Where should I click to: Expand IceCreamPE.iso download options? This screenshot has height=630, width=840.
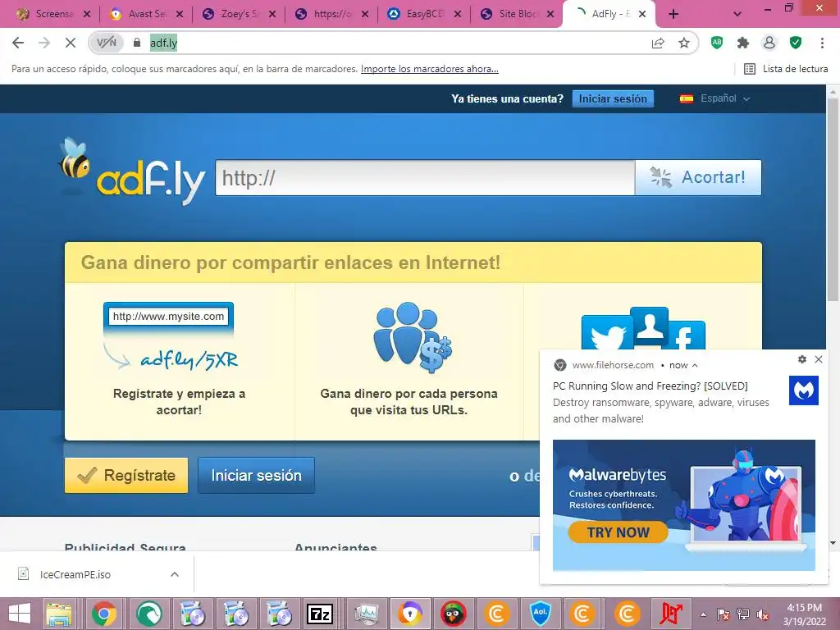175,574
